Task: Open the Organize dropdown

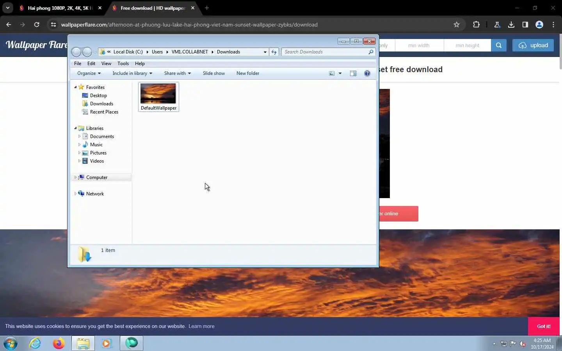Action: click(89, 73)
